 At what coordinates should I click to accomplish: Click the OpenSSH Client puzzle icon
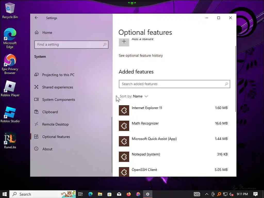[x=124, y=172]
